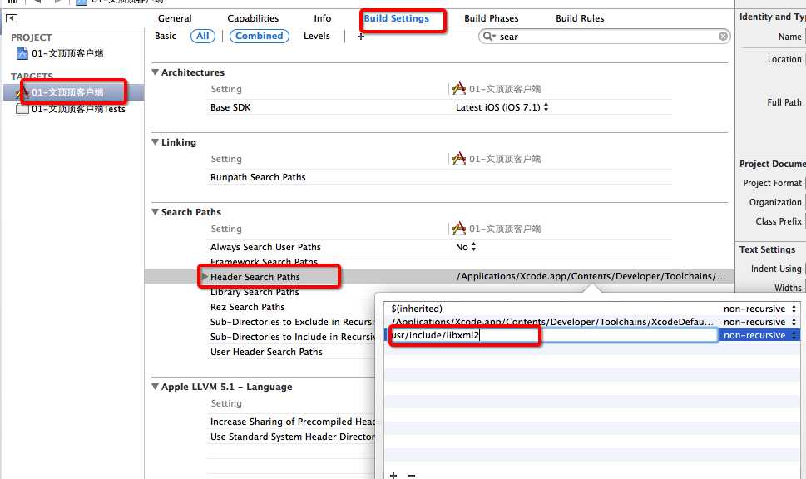
Task: Collapse the Architectures section
Action: pos(155,72)
